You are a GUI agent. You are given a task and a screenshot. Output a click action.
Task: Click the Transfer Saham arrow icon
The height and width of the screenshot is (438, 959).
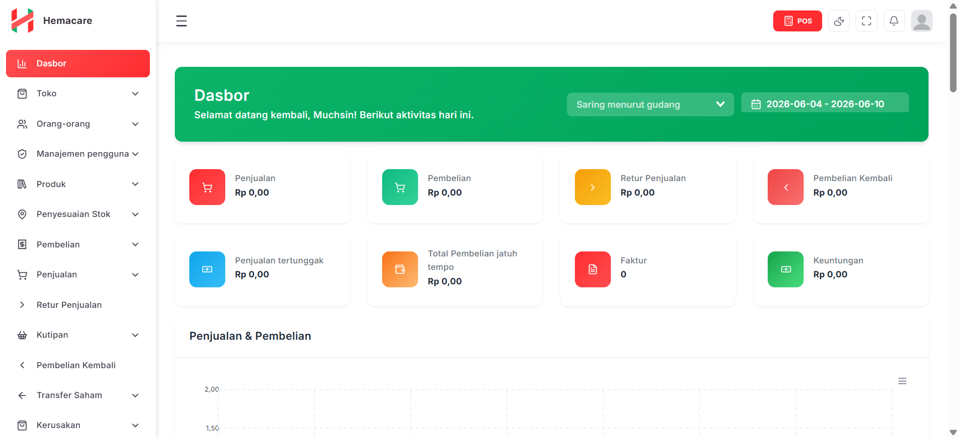click(22, 396)
